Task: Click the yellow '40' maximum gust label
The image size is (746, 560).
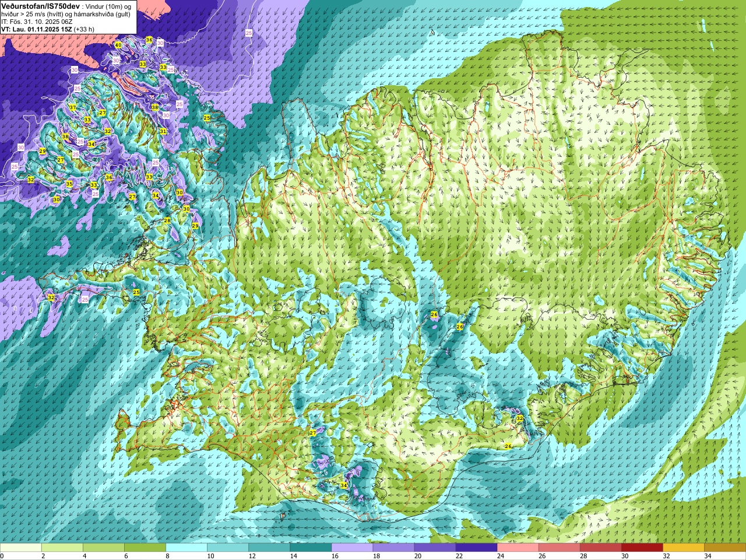Action: [x=118, y=45]
